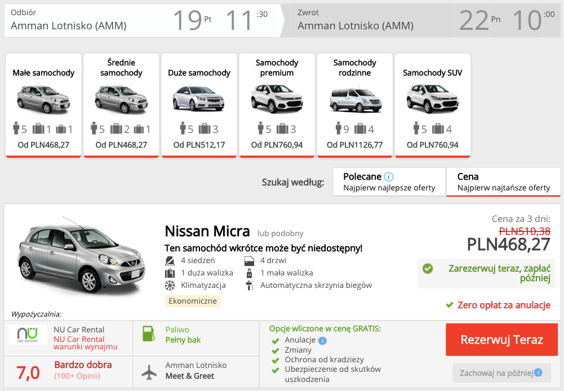Sort by Cena cheapest offers first
The height and width of the screenshot is (391, 564).
pyautogui.click(x=503, y=181)
